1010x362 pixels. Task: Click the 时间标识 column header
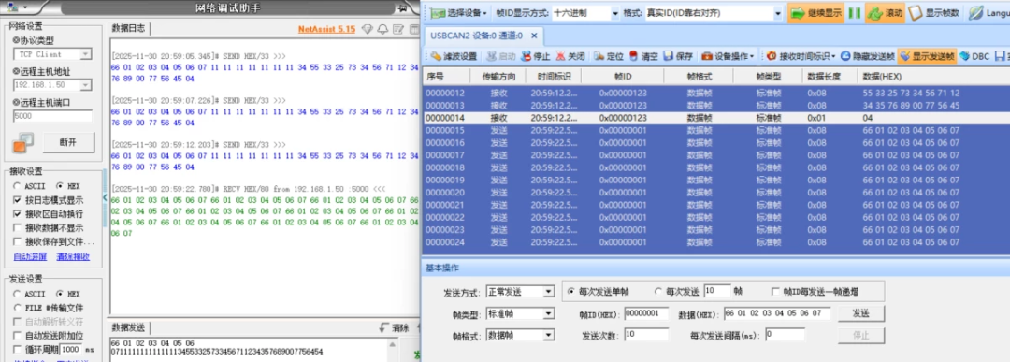click(553, 77)
